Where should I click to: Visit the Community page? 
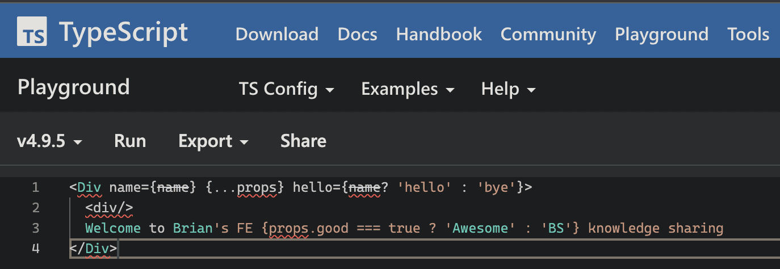coord(548,34)
